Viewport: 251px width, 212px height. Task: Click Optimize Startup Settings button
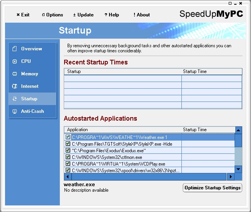pos(212,188)
